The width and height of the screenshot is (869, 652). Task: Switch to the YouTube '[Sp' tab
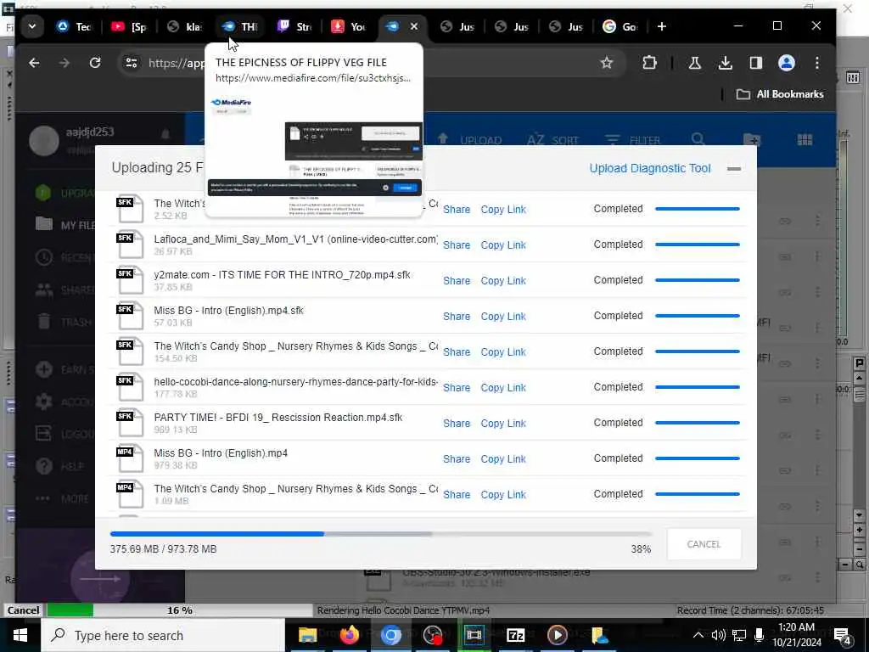pos(129,26)
